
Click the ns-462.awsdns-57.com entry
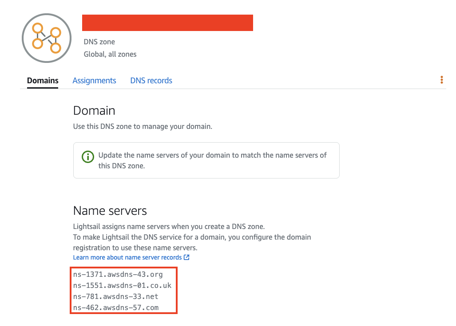(115, 307)
